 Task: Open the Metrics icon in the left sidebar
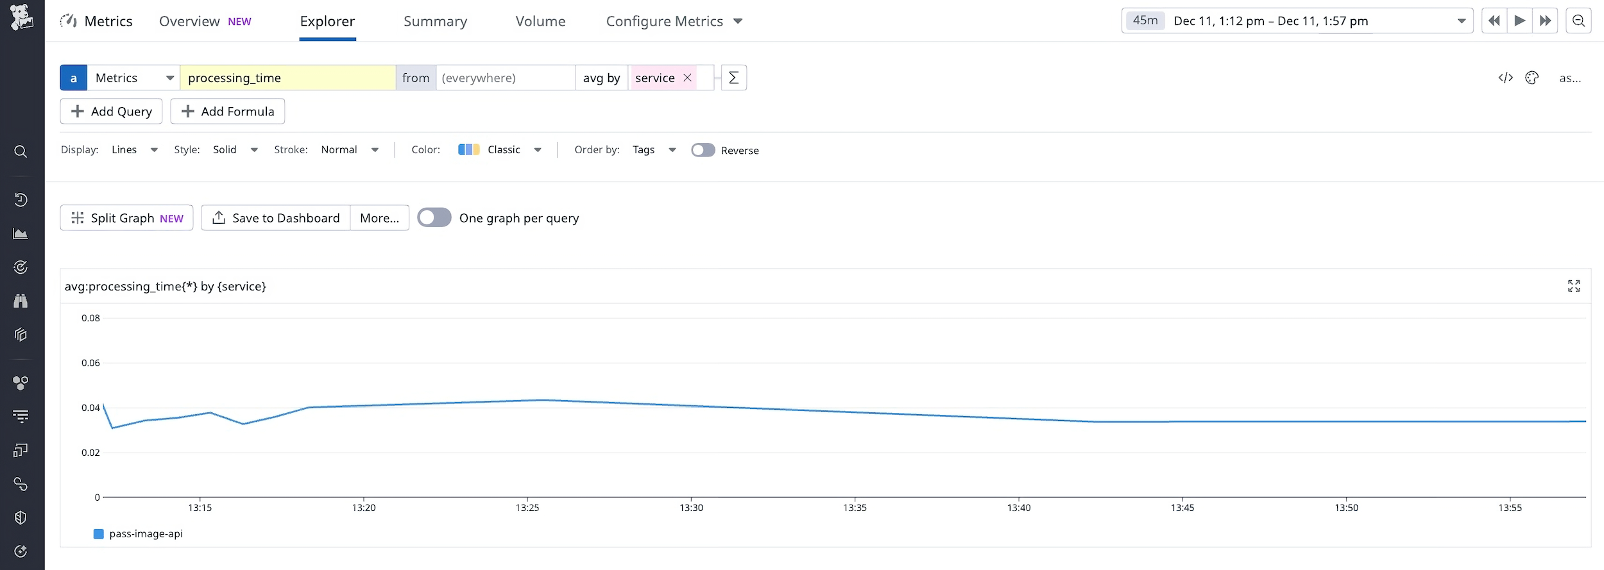[x=21, y=233]
